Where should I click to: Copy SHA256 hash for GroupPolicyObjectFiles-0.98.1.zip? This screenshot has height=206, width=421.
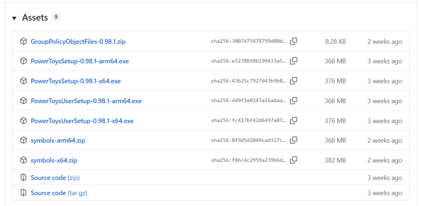pos(294,42)
